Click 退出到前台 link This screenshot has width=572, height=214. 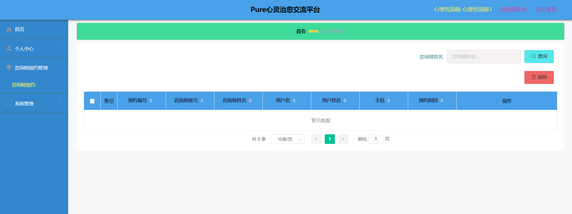513,10
